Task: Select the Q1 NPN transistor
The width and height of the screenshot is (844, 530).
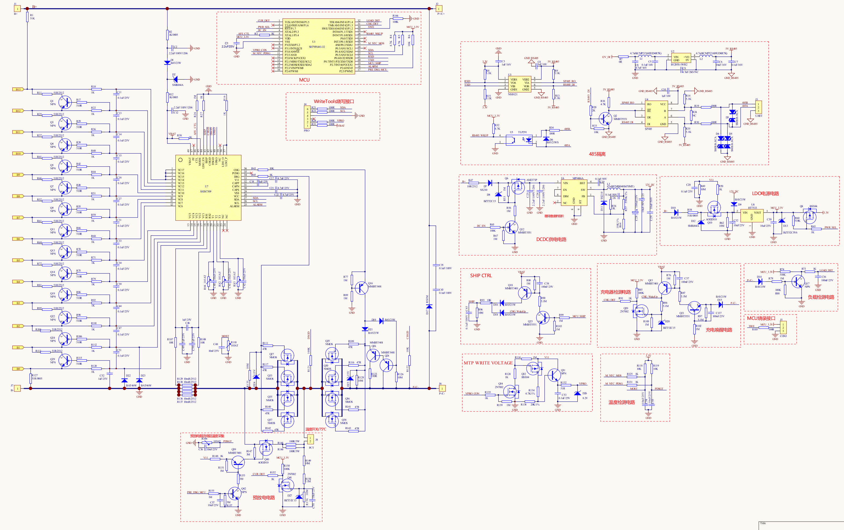Action: (x=64, y=102)
